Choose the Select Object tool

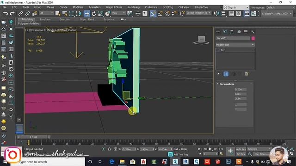57,13
